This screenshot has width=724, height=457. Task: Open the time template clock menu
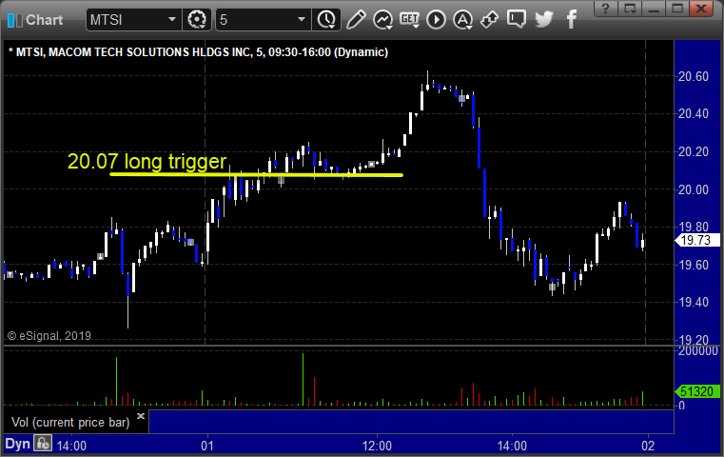(x=326, y=19)
